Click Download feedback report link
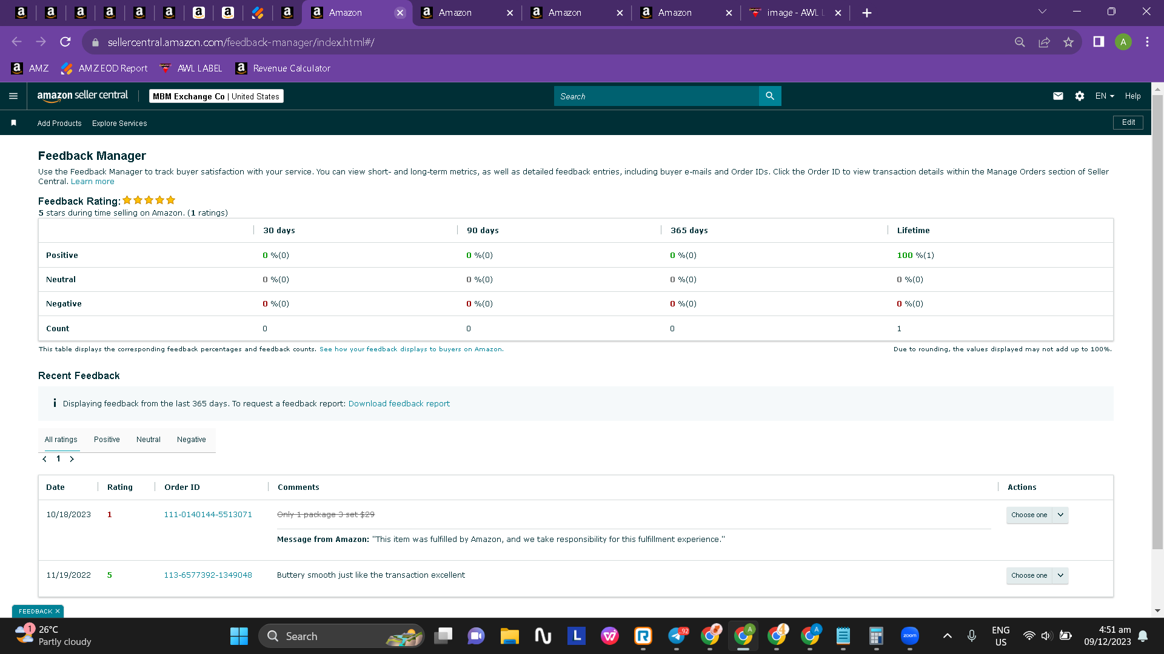1164x654 pixels. [399, 404]
